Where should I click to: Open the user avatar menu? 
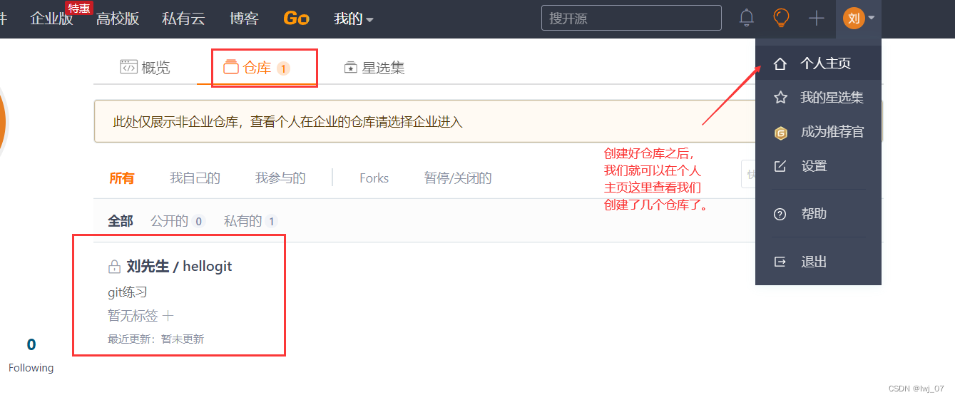859,19
